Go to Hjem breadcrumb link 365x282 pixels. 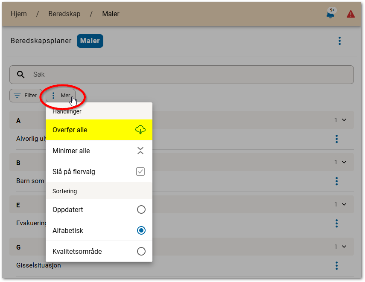[19, 14]
